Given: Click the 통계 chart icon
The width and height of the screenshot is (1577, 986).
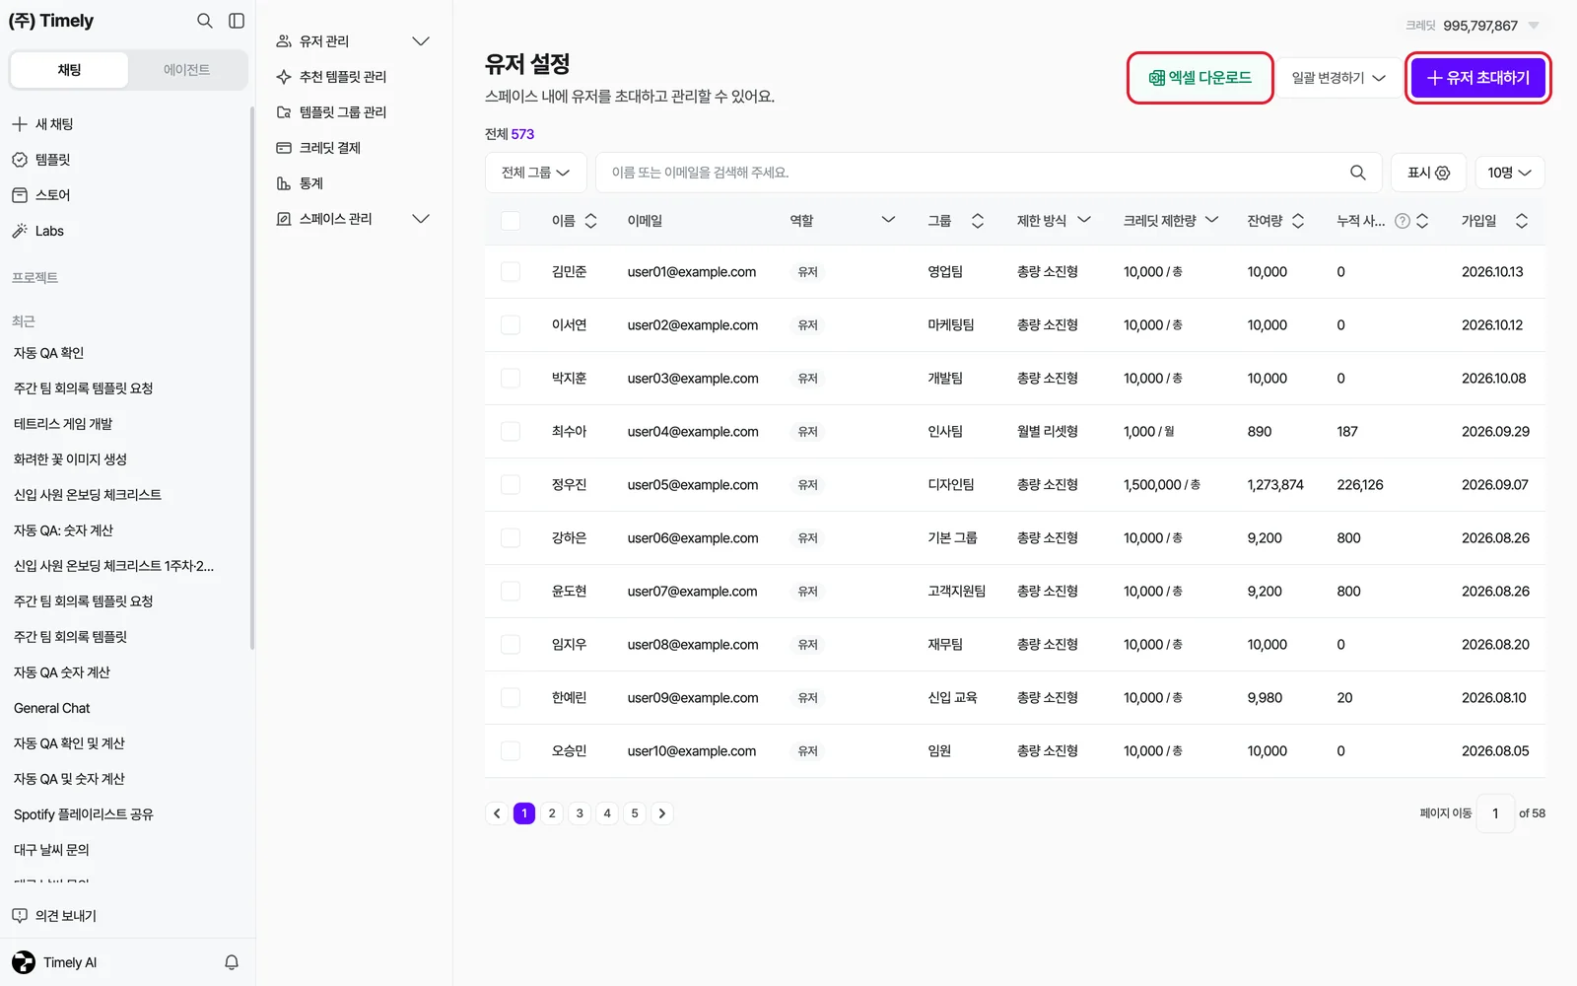Looking at the screenshot, I should pyautogui.click(x=284, y=183).
